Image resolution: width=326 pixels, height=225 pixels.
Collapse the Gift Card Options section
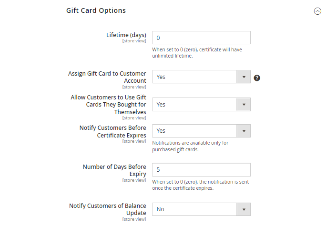click(317, 11)
